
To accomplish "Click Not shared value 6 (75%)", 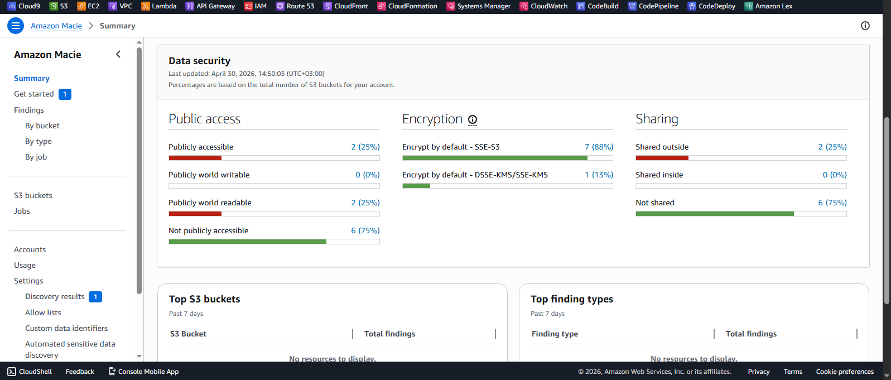I will pos(832,203).
